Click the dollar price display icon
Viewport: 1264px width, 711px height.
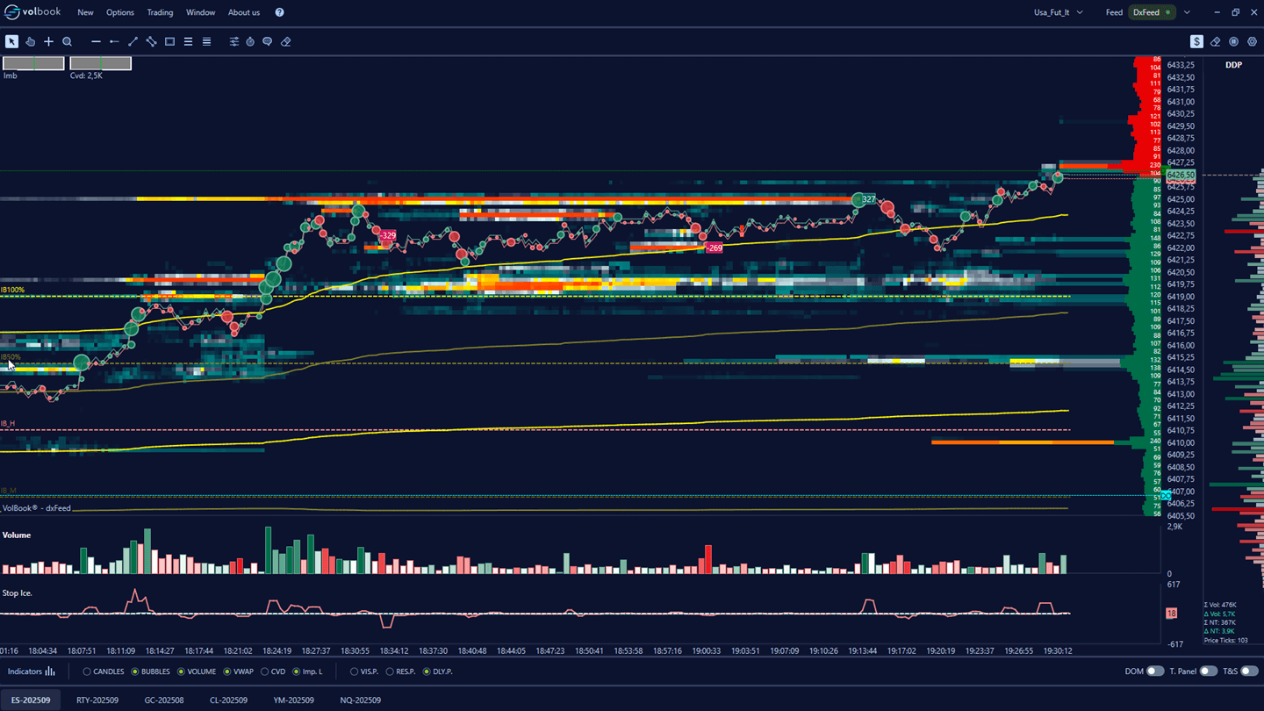1196,41
